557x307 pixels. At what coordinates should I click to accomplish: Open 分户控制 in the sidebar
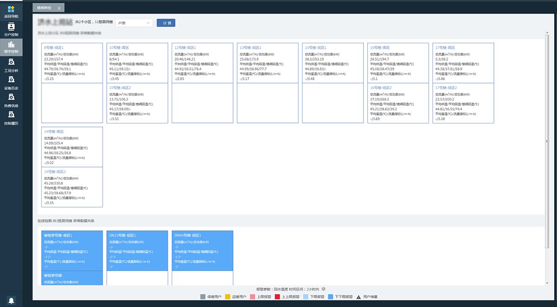pyautogui.click(x=11, y=27)
